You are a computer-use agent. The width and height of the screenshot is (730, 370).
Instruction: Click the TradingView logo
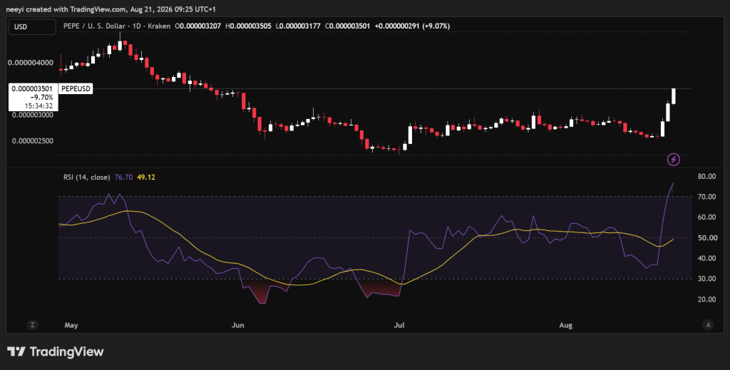[x=55, y=351]
